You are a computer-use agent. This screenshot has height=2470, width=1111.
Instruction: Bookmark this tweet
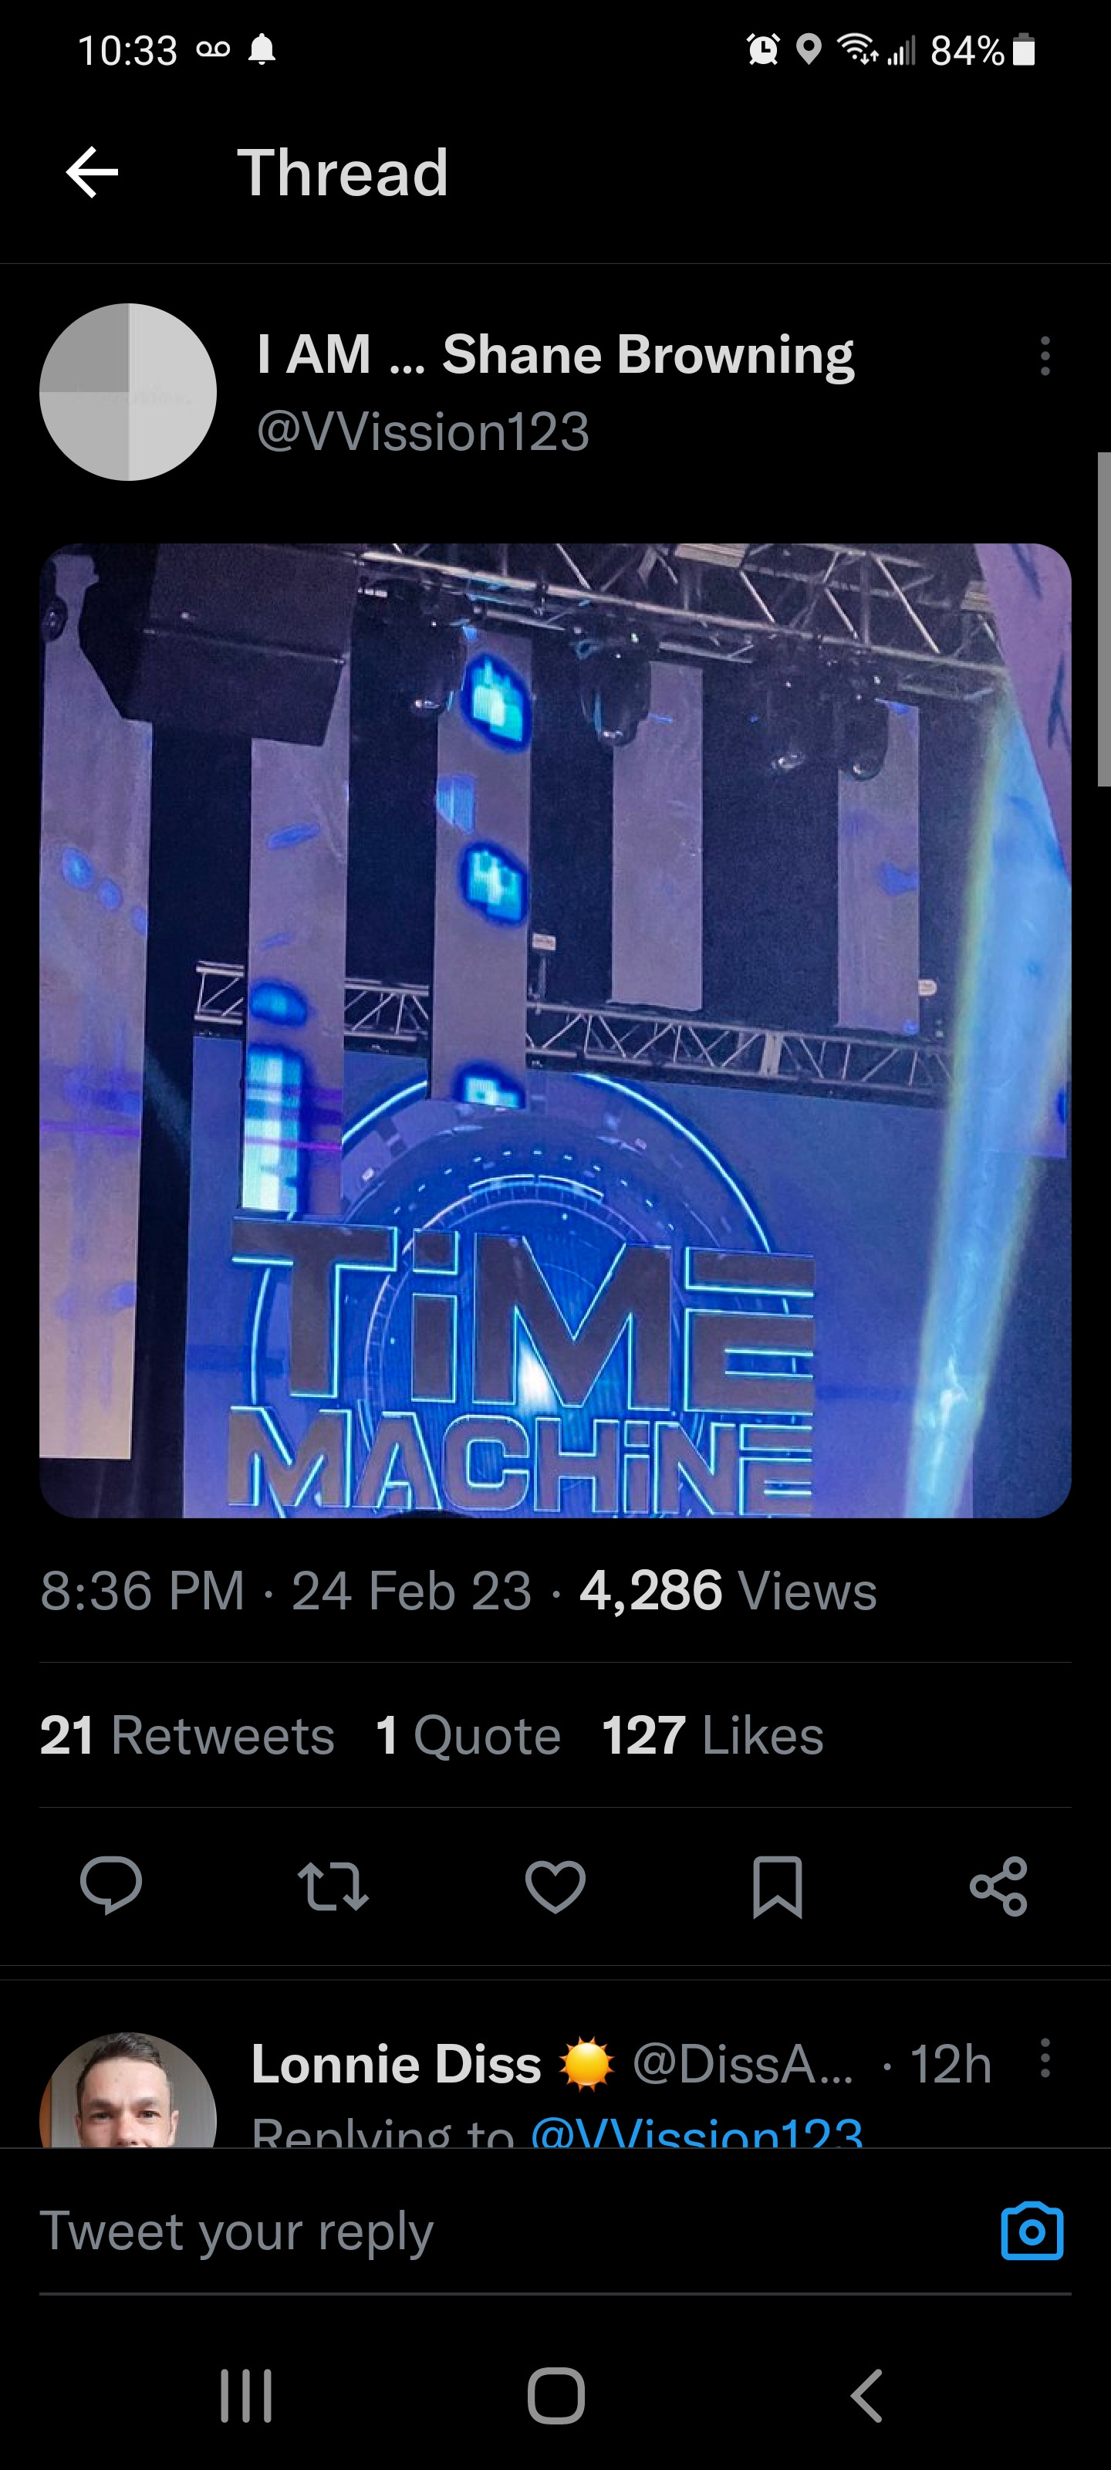pyautogui.click(x=778, y=1886)
